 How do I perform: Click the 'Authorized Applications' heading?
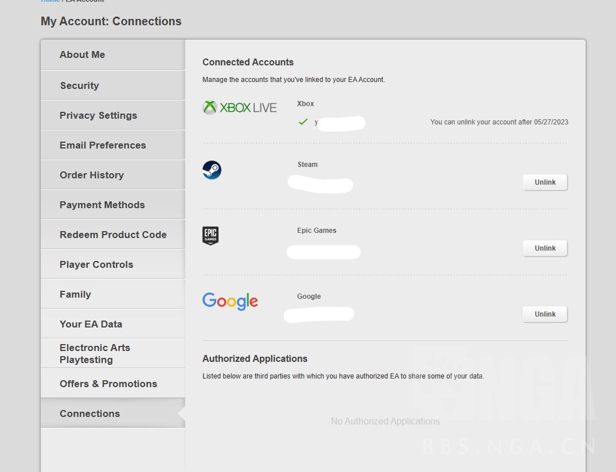tap(255, 358)
